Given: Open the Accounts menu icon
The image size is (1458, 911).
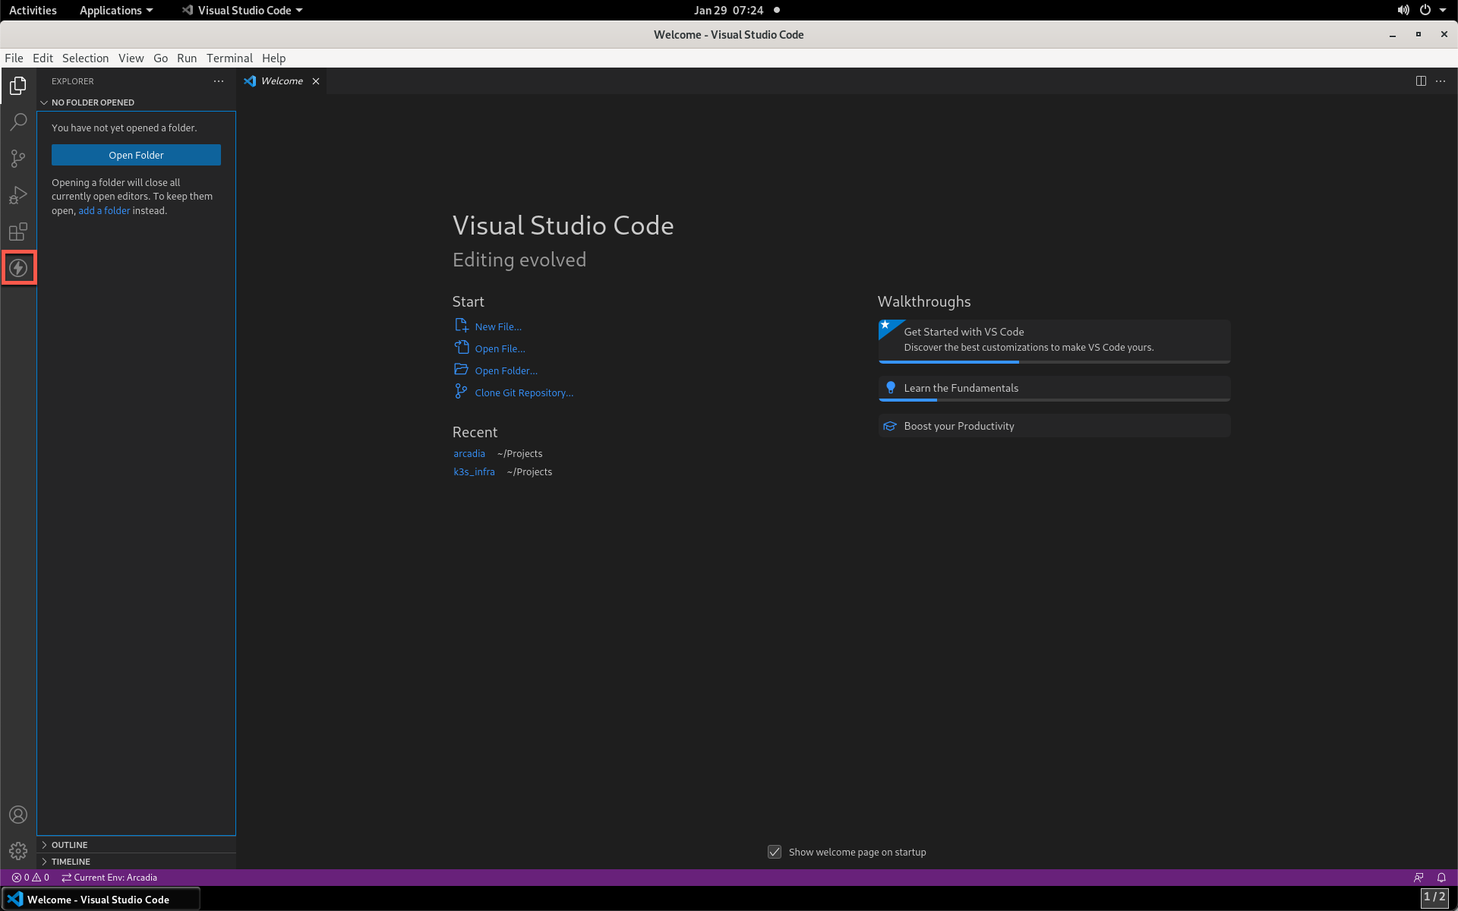Looking at the screenshot, I should click(18, 815).
